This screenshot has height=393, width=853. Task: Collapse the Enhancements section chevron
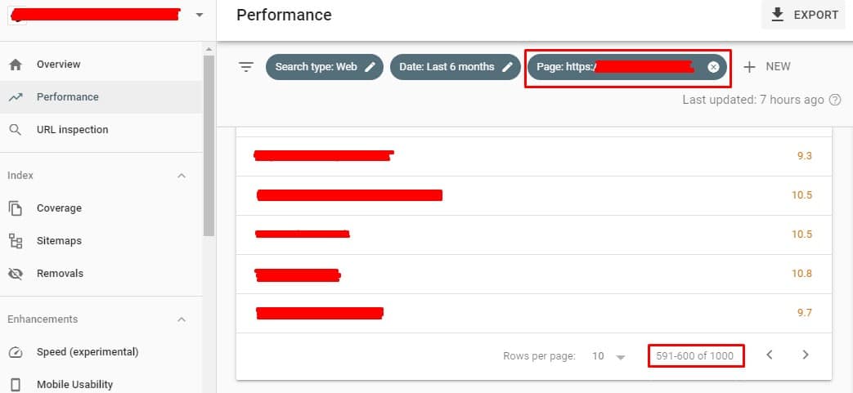(x=182, y=319)
